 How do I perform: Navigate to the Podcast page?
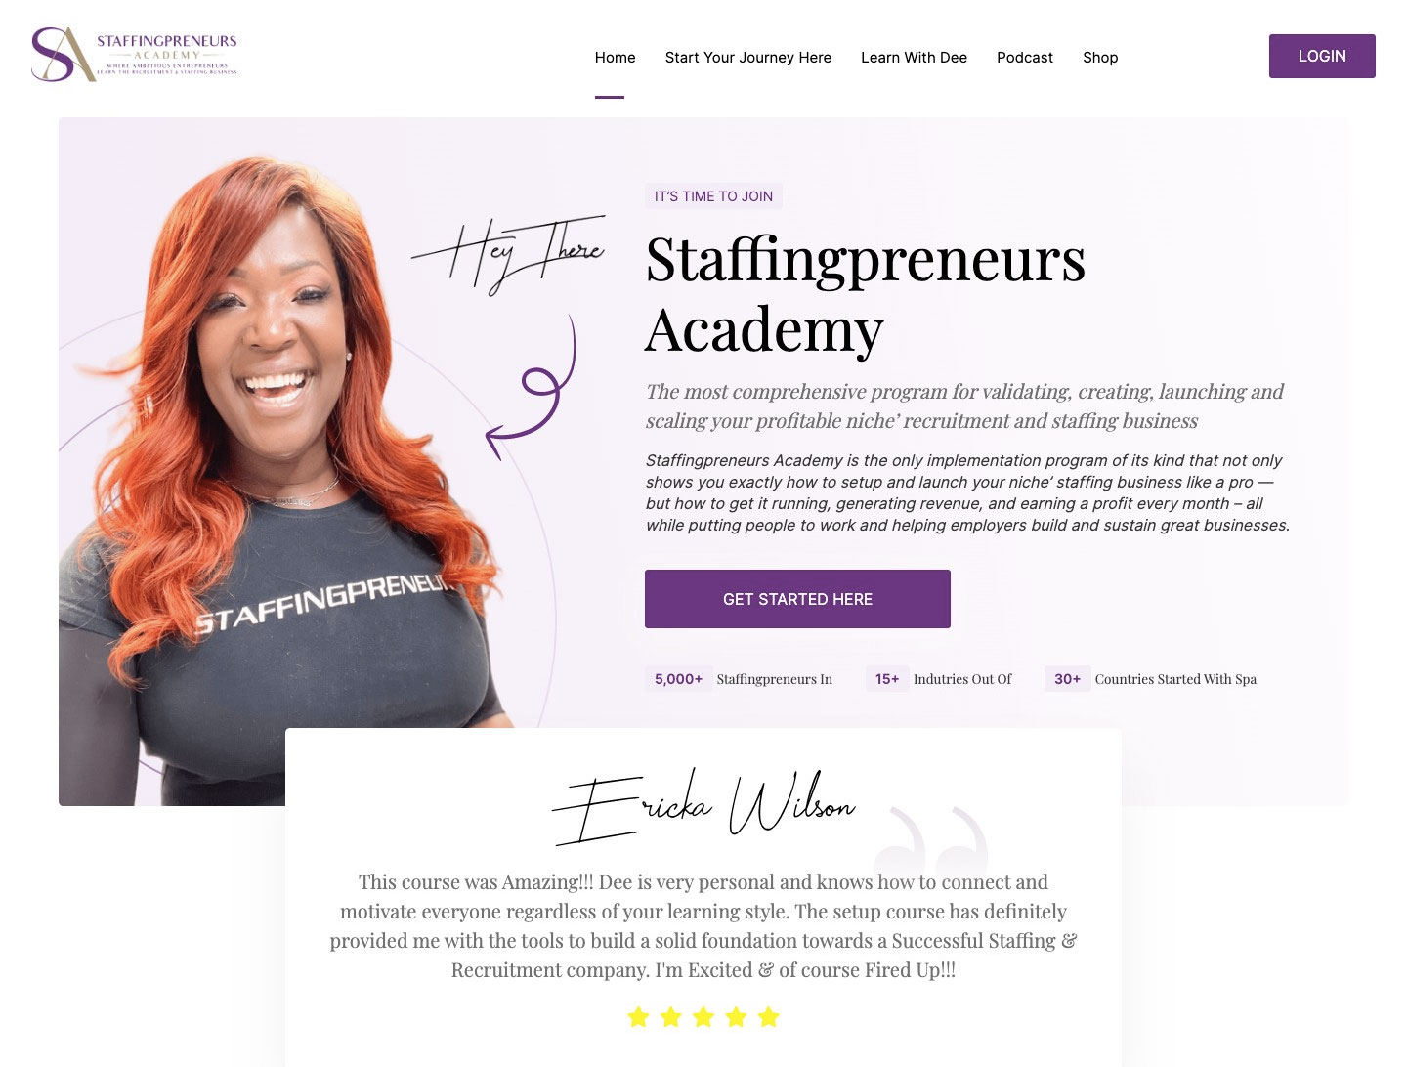click(1025, 58)
